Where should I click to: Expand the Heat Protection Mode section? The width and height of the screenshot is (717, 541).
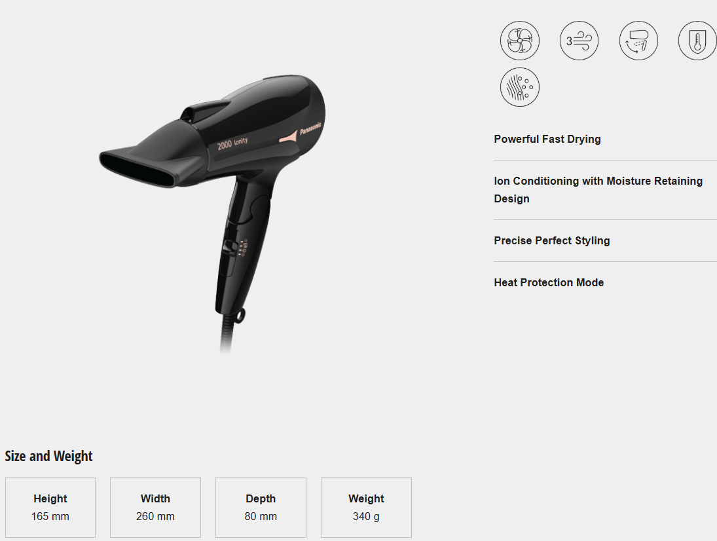tap(606, 282)
